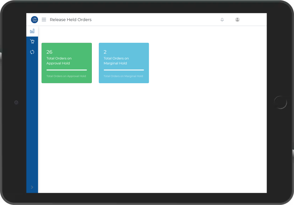Select the large 'Total Orders on Marginal Hold' heading
This screenshot has width=294, height=205.
(116, 61)
